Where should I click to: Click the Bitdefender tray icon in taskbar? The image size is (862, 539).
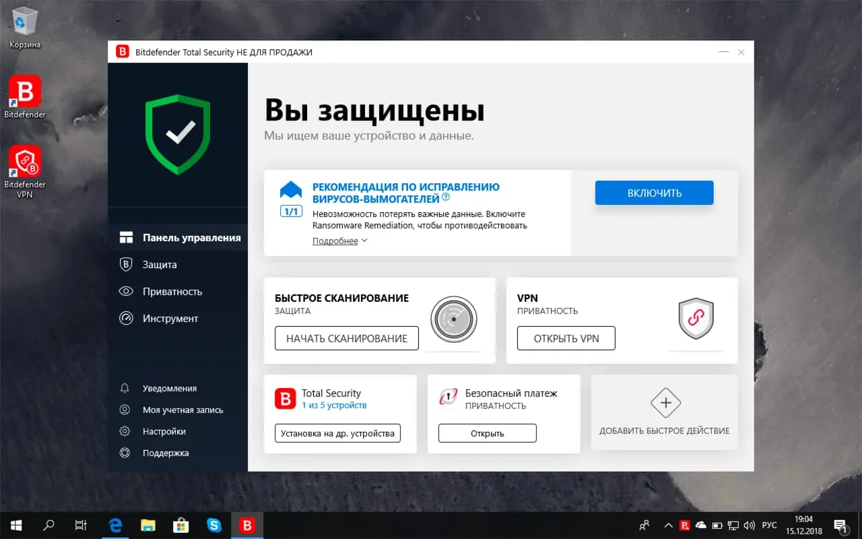coord(684,525)
